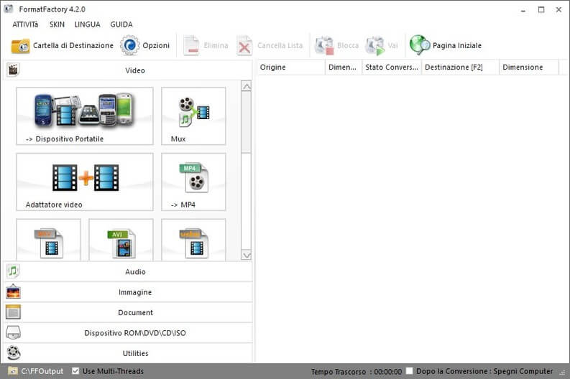The width and height of the screenshot is (570, 379).
Task: Open the Cartella di Destinazione folder icon
Action: coord(20,46)
